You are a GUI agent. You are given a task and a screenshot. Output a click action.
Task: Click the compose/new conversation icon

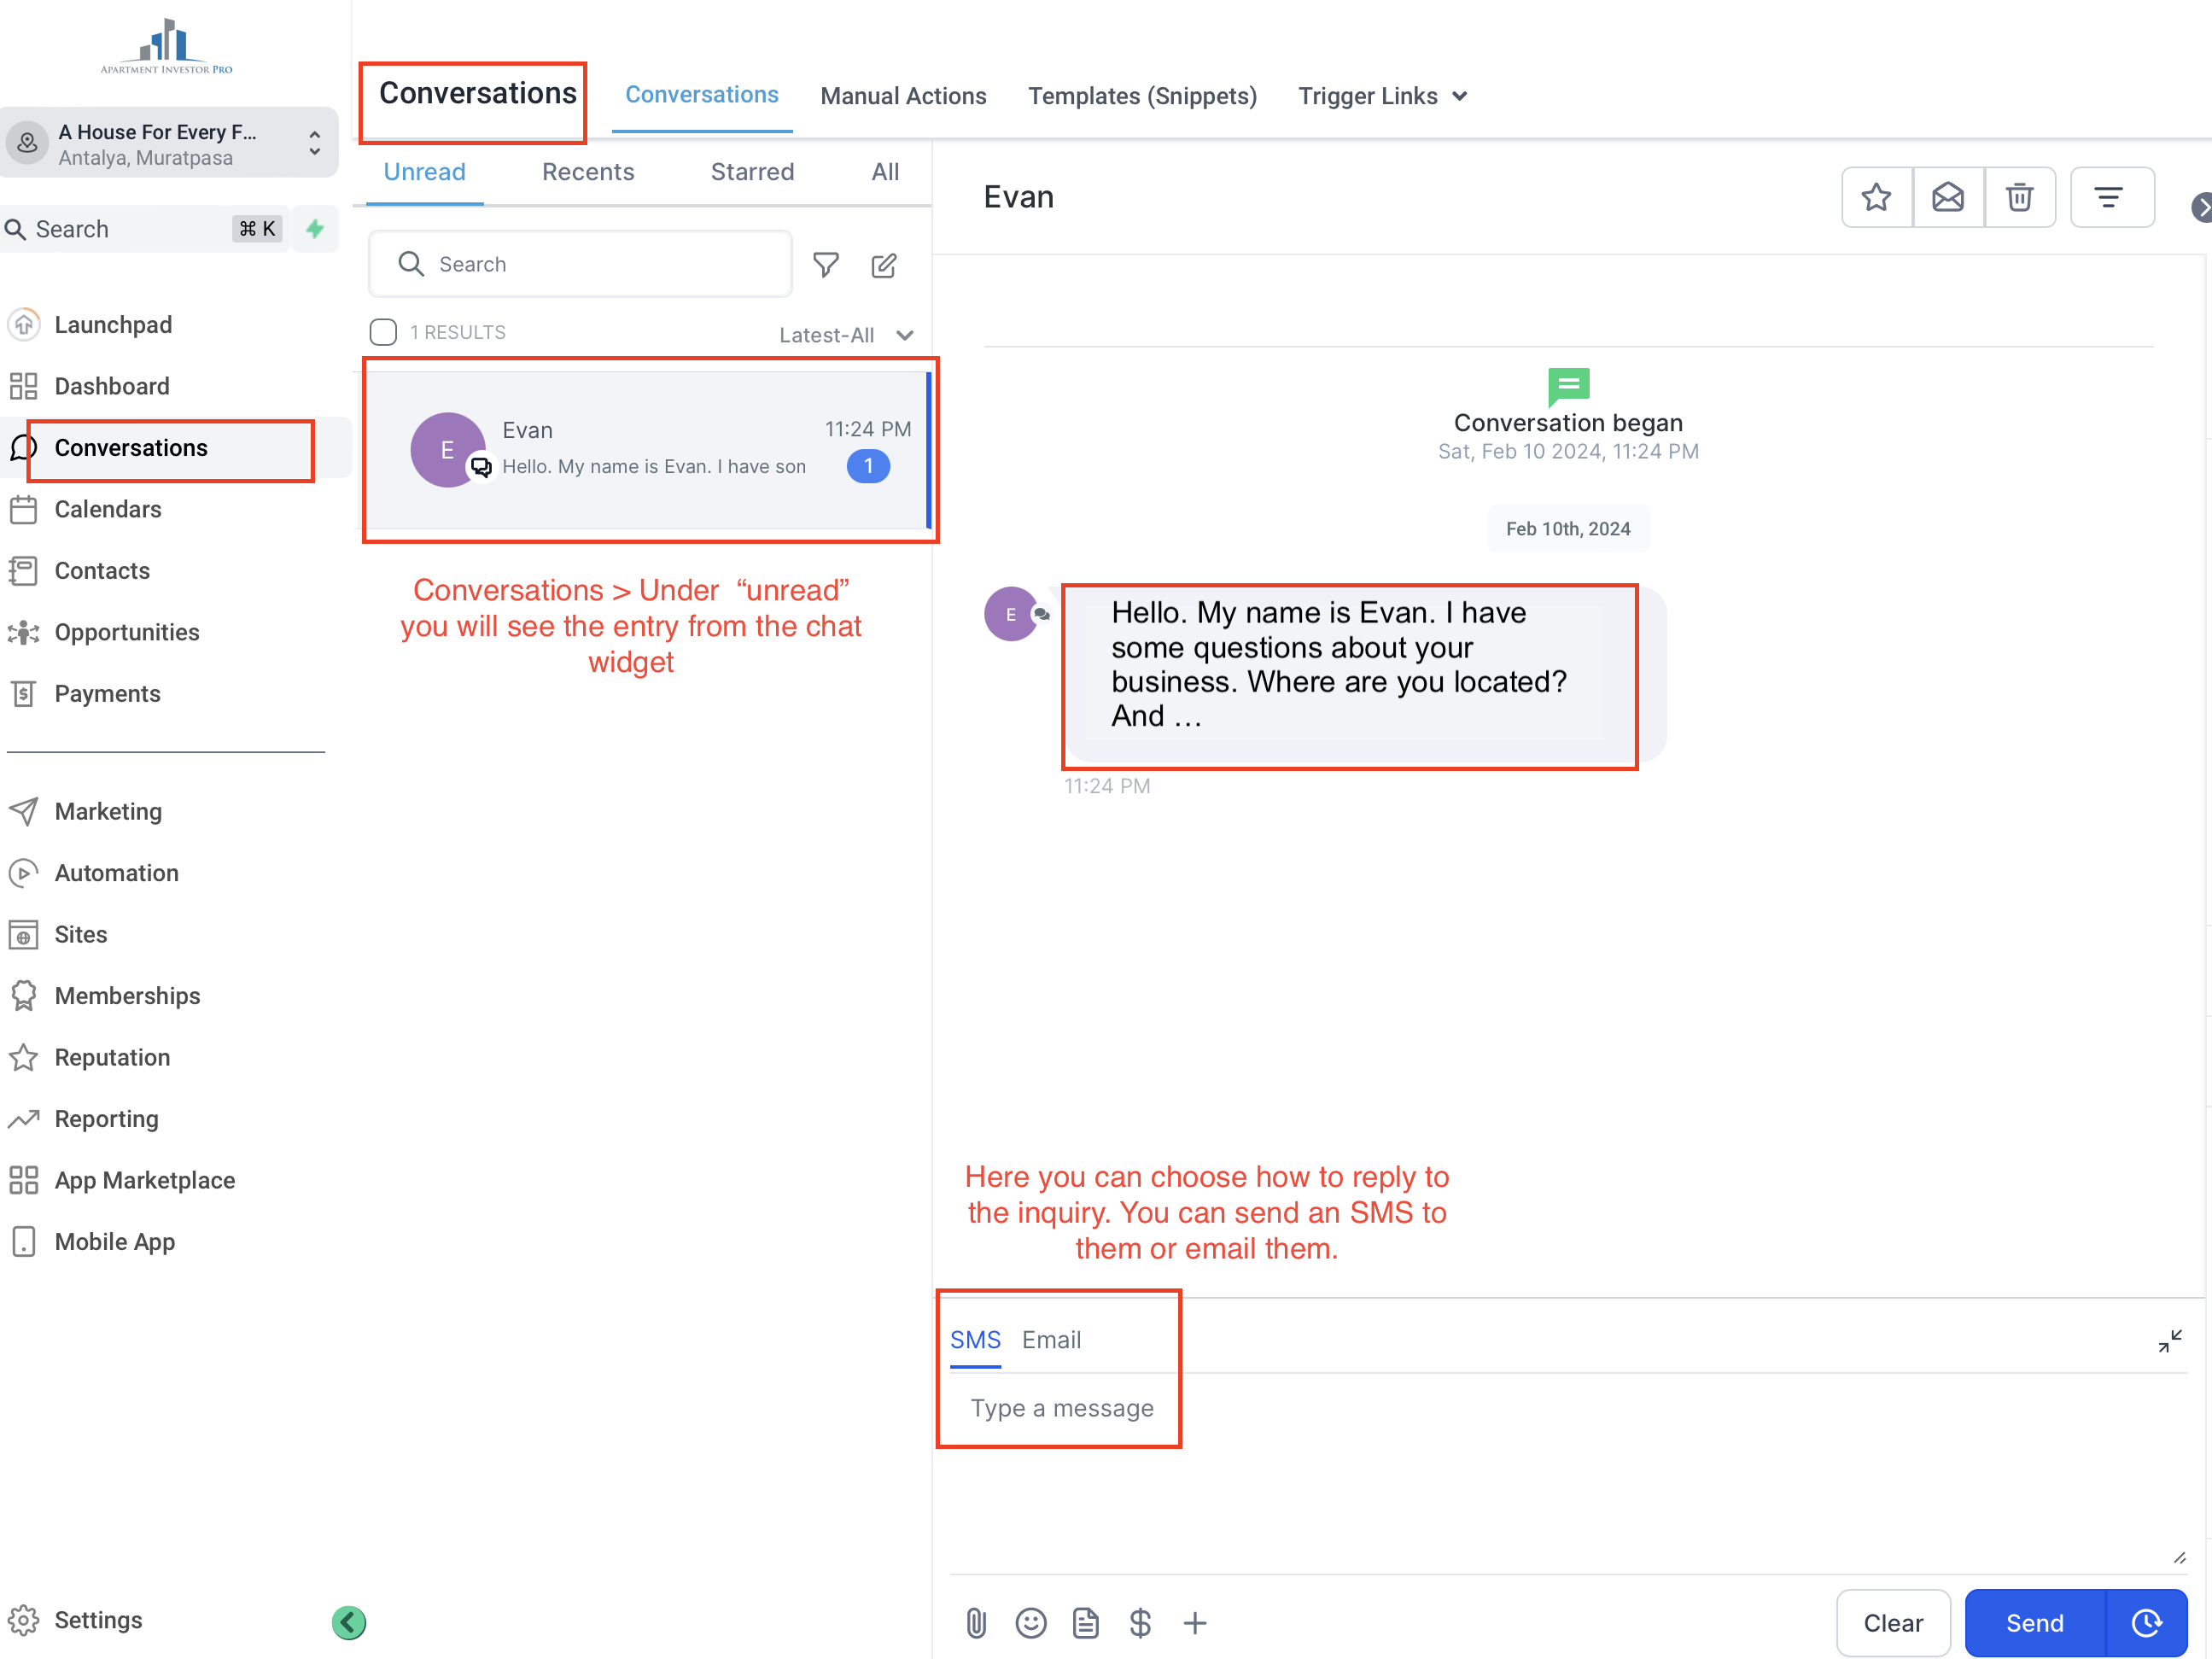[884, 263]
